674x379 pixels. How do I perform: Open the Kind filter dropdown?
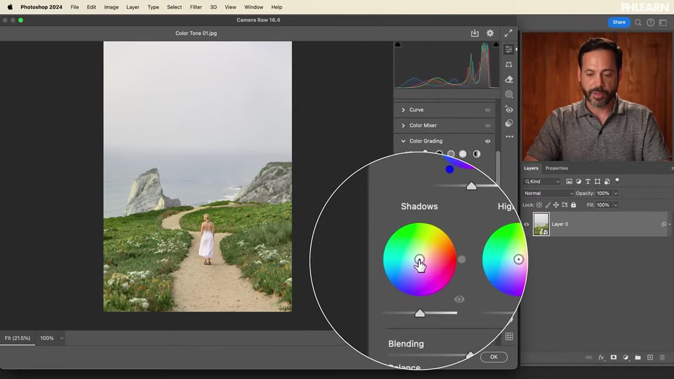pyautogui.click(x=542, y=182)
